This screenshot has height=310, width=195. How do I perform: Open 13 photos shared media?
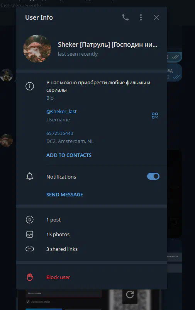(x=92, y=234)
